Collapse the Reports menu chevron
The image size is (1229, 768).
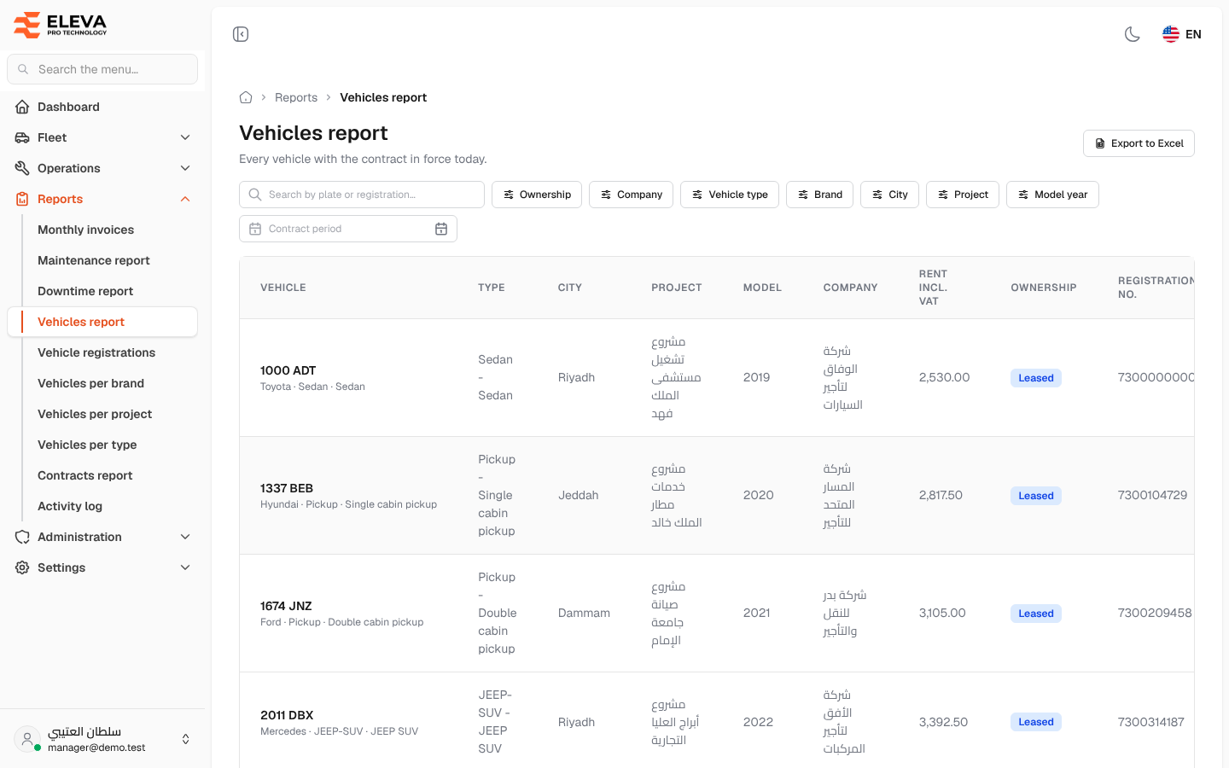pos(185,199)
